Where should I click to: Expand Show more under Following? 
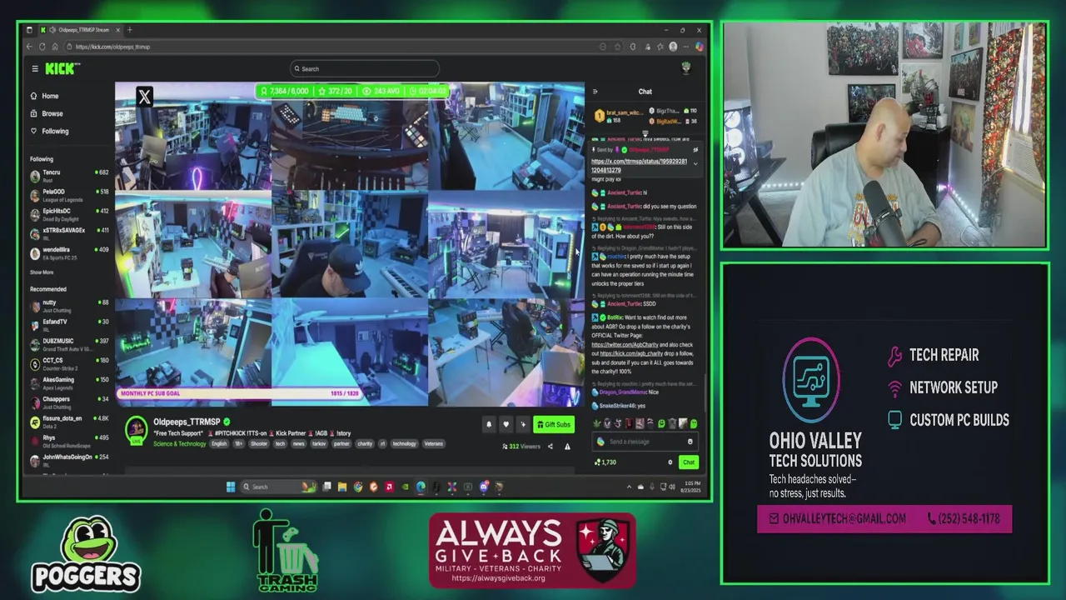click(x=42, y=272)
